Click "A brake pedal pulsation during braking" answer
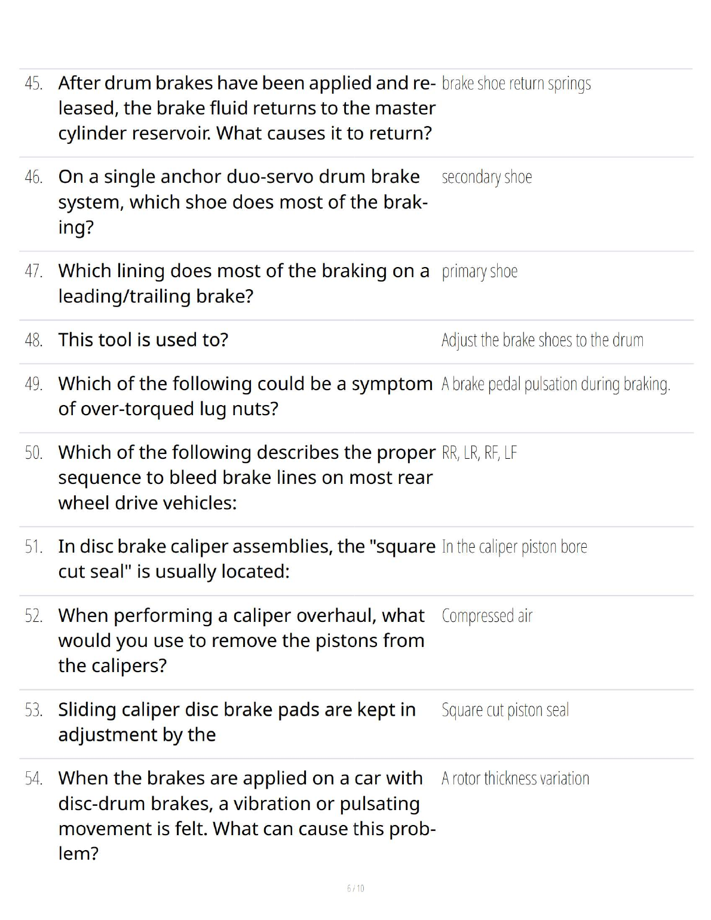This screenshot has width=711, height=920. (556, 384)
